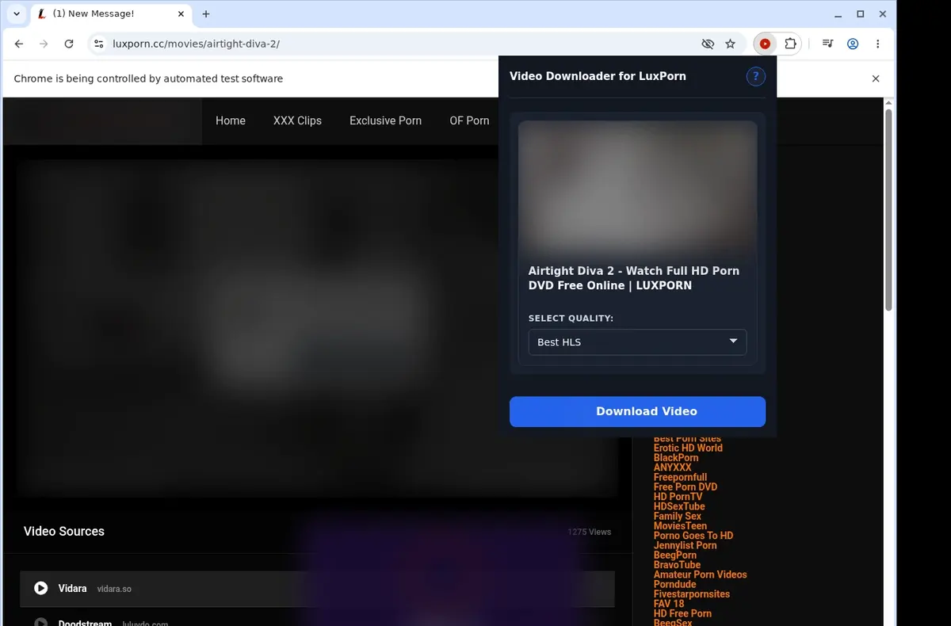Image resolution: width=951 pixels, height=626 pixels.
Task: Select the Doodstream video source row
Action: (x=317, y=618)
